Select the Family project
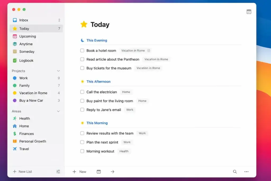Screen dimensions: 271x181 point(36,86)
